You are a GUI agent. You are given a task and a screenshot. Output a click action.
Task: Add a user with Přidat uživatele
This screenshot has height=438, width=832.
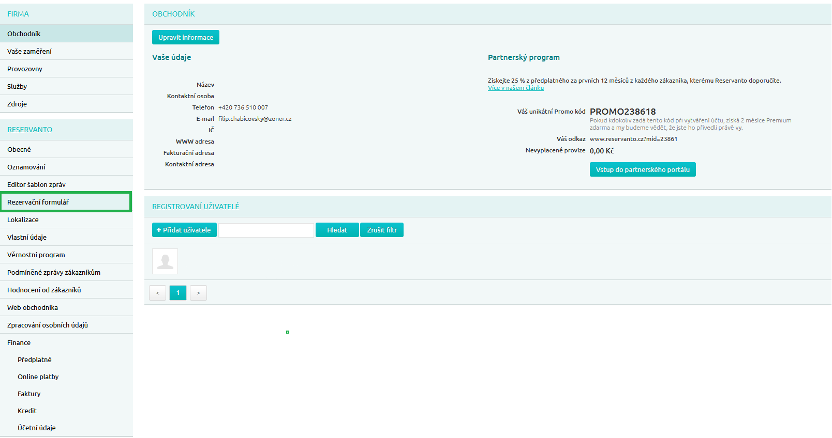(184, 230)
